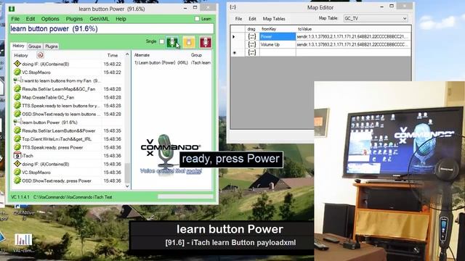465x261 pixels.
Task: Click version text 'VC 1.1.4.1' in status bar
Action: click(20, 197)
